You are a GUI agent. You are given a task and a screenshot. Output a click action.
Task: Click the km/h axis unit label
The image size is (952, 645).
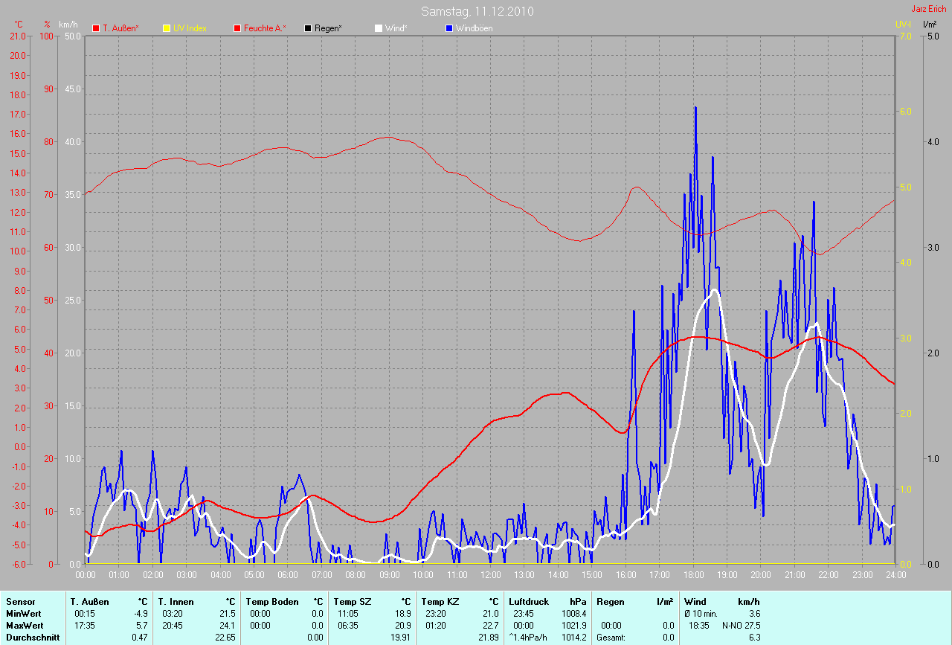point(70,25)
